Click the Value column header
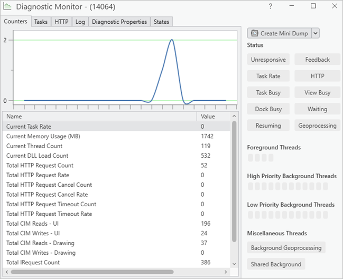343x279 pixels. coord(213,116)
